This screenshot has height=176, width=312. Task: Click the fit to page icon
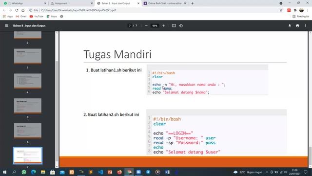pos(174,26)
